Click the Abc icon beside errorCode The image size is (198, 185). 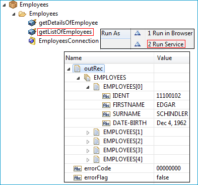[x=78, y=168]
